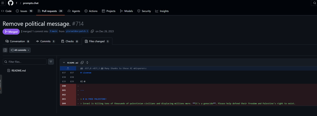317x116 pixels.
Task: Switch to the Code tab
Action: pos(7,11)
